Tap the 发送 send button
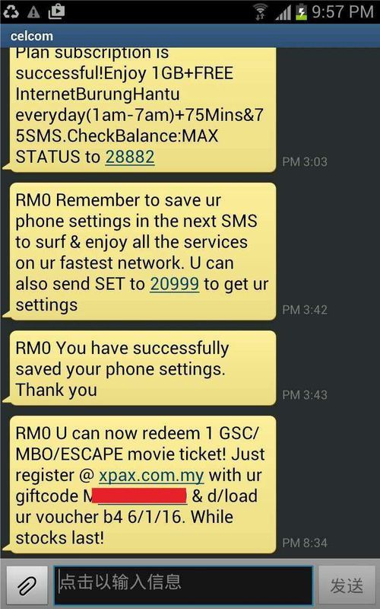 point(347,585)
